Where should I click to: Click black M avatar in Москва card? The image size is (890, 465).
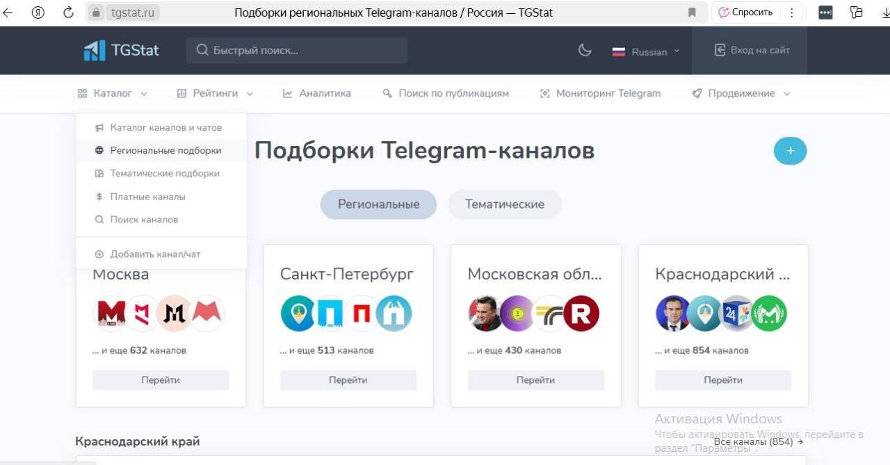174,313
